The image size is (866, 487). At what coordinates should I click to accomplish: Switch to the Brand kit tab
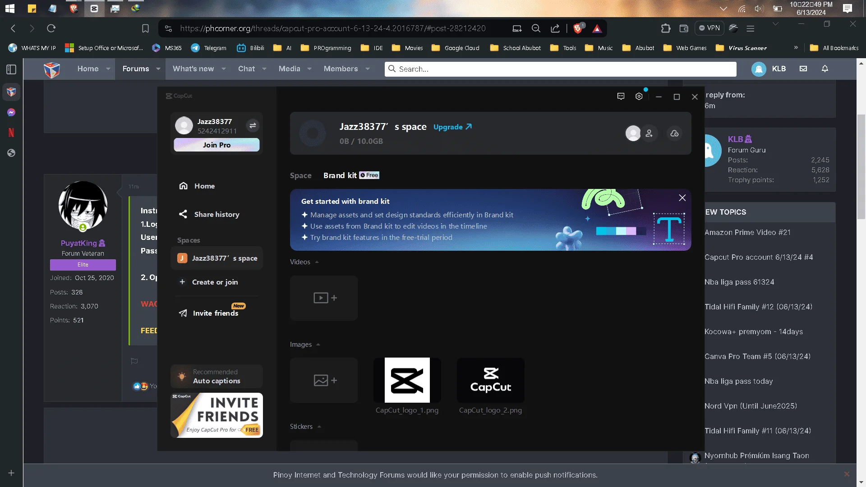coord(340,175)
